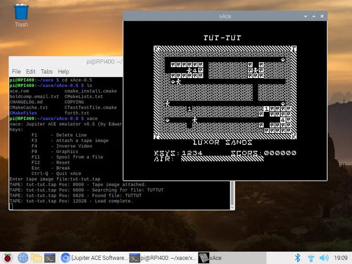
Task: Click 'Esc - Break' terminal line
Action: [x=51, y=168]
